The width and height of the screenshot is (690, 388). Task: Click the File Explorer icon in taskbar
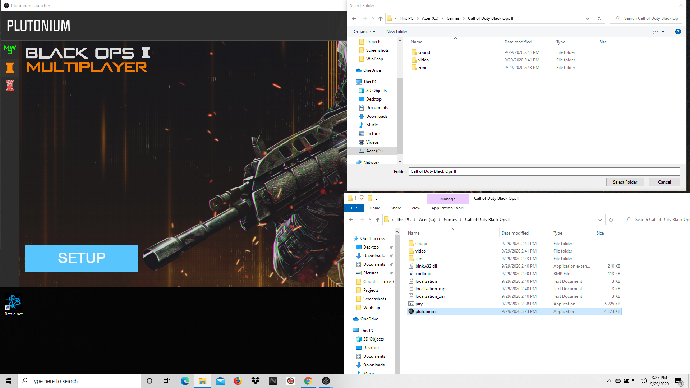coord(202,380)
